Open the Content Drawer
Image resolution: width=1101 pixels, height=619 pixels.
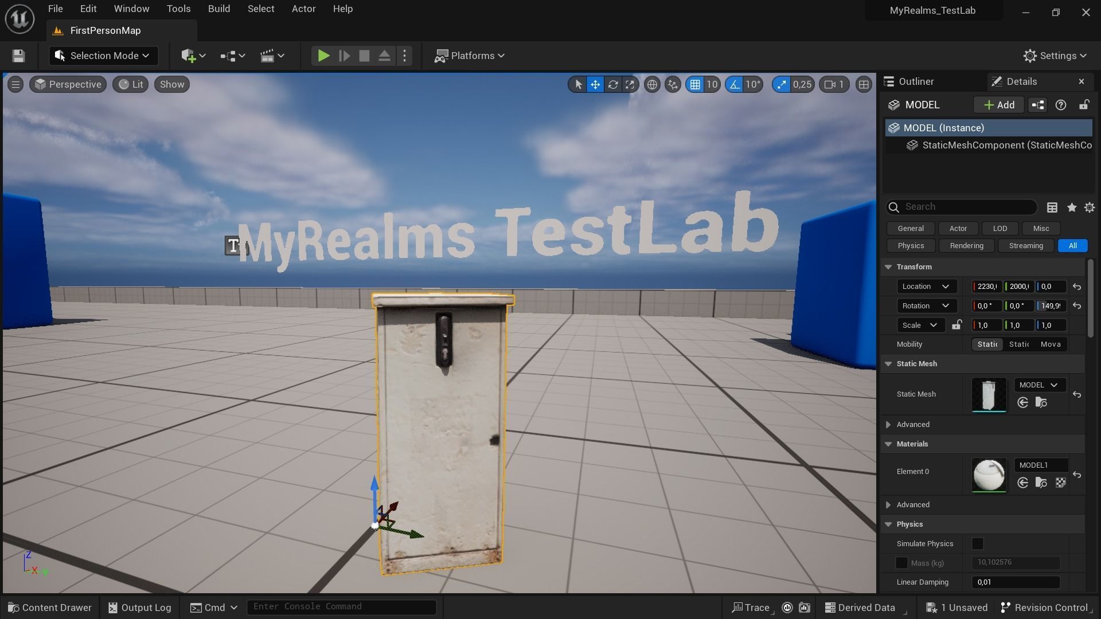pyautogui.click(x=50, y=608)
